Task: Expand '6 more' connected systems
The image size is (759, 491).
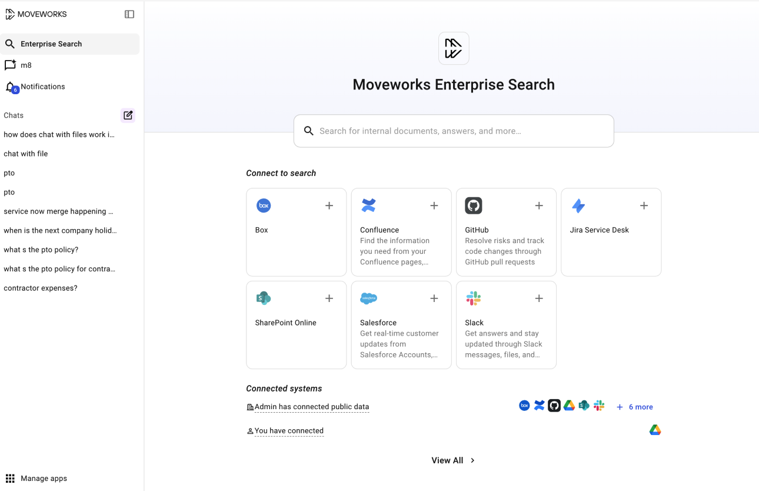Action: (x=635, y=407)
